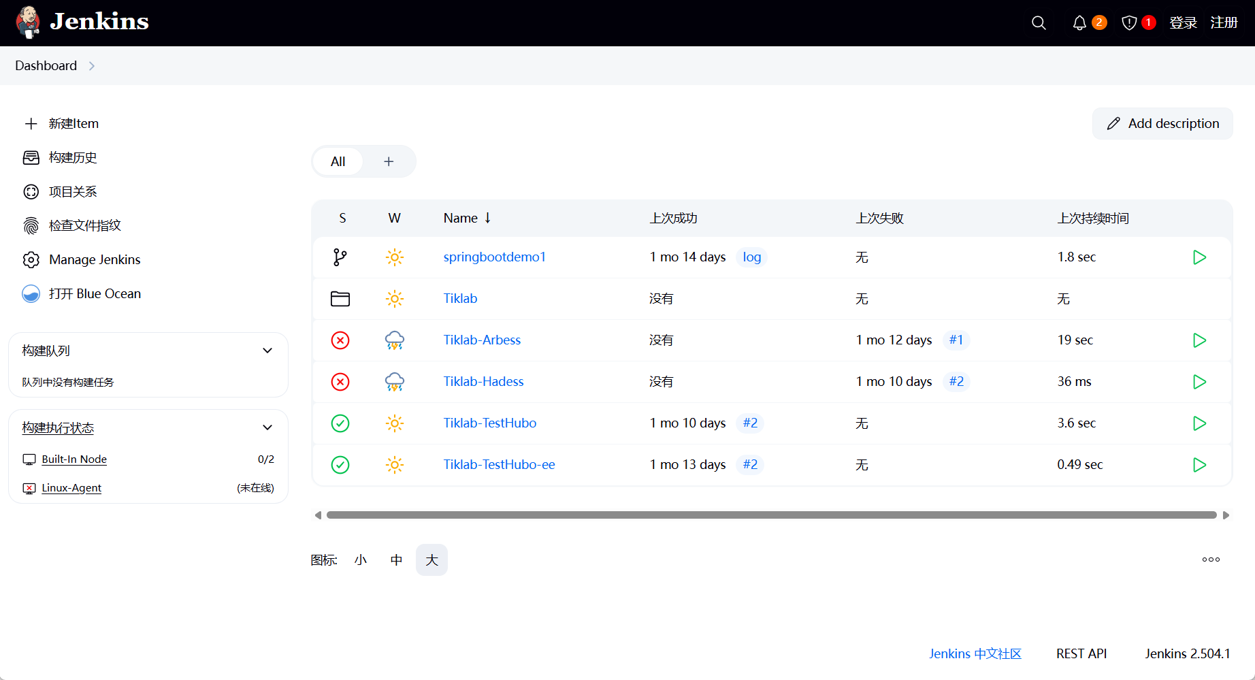1255x680 pixels.
Task: Open the Tiklab folder
Action: click(460, 299)
